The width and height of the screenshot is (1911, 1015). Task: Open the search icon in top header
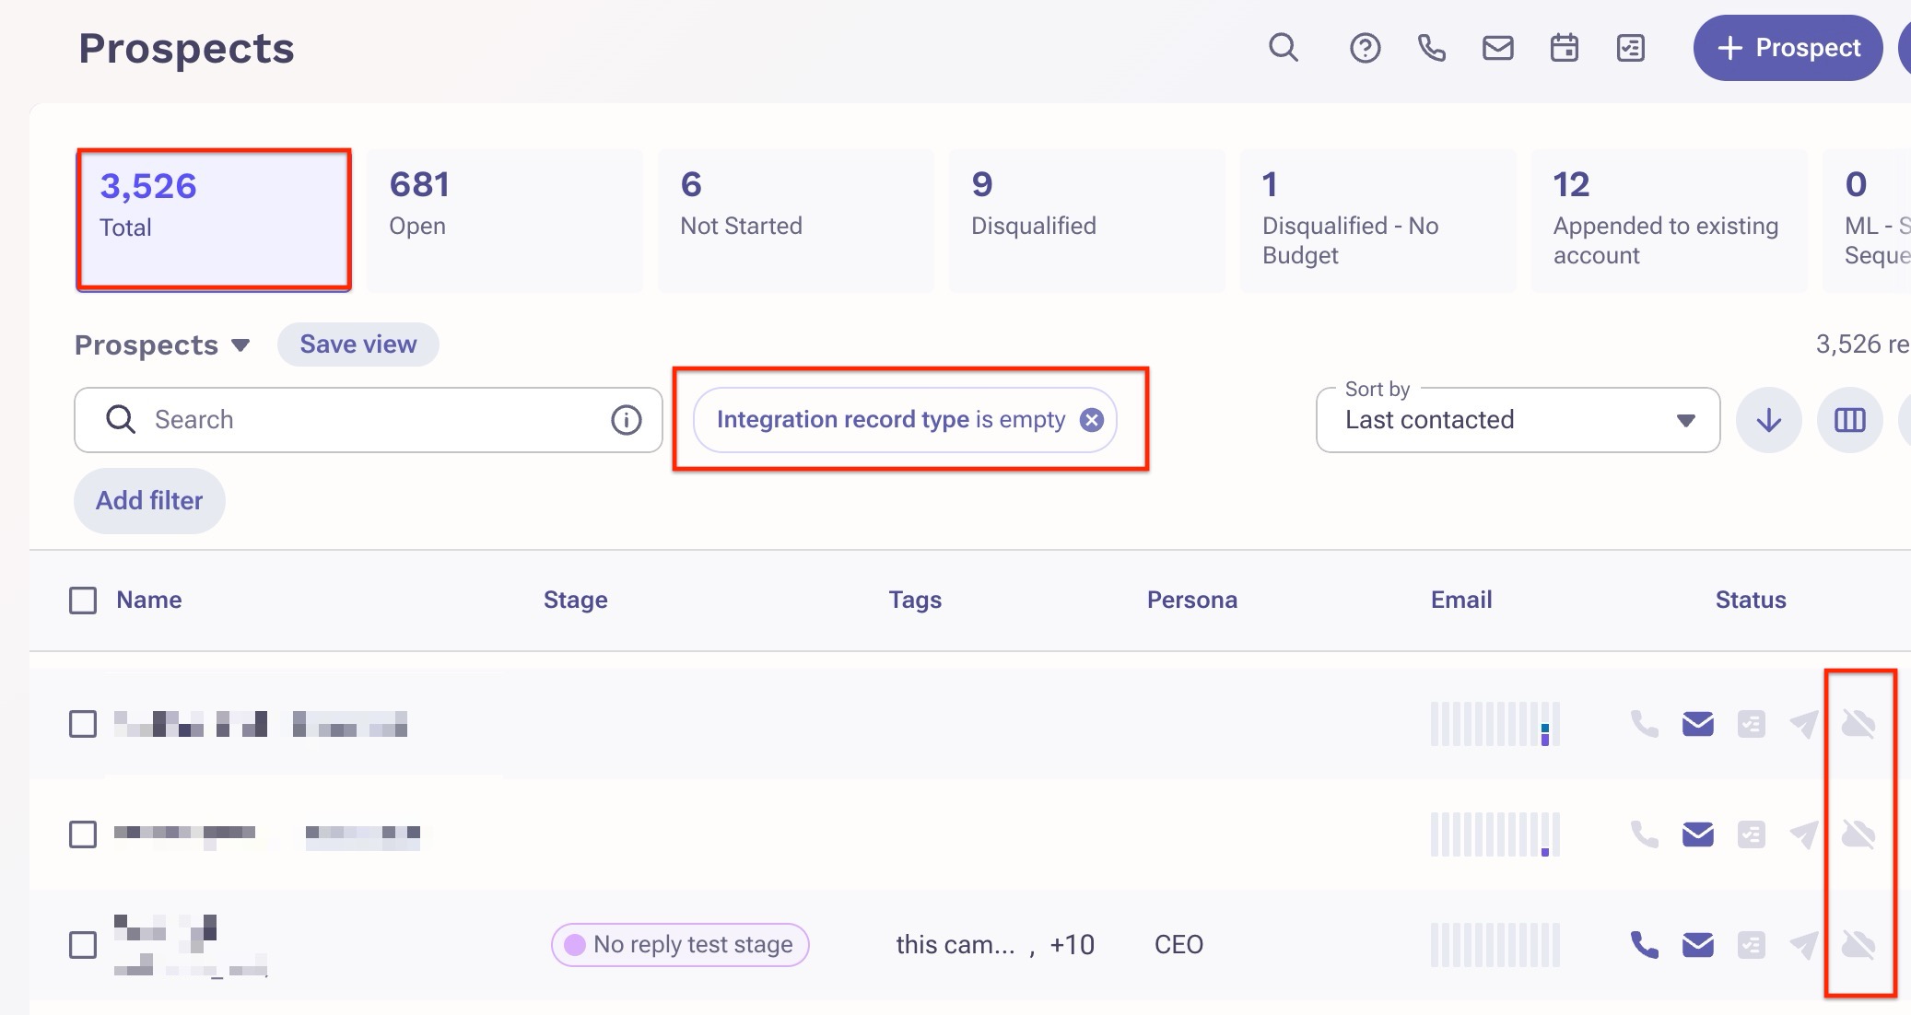click(x=1284, y=47)
